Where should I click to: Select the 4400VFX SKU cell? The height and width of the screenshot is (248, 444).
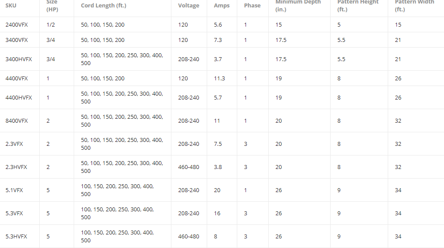point(17,79)
